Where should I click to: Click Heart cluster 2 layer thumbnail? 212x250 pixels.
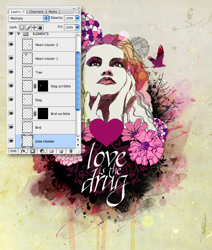(x=27, y=45)
